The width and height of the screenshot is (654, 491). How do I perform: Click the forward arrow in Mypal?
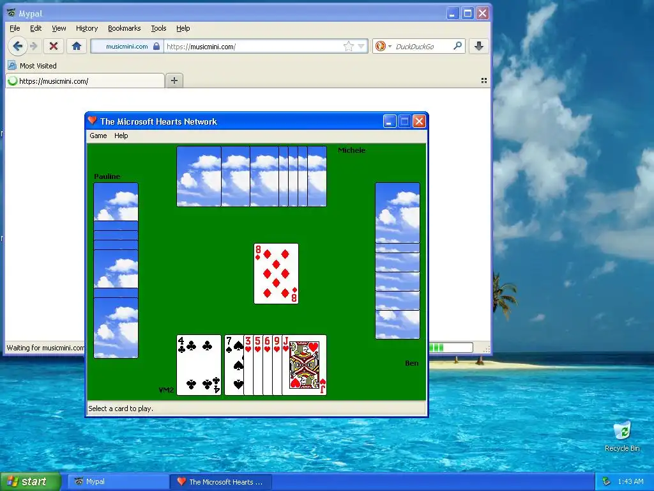pos(34,46)
